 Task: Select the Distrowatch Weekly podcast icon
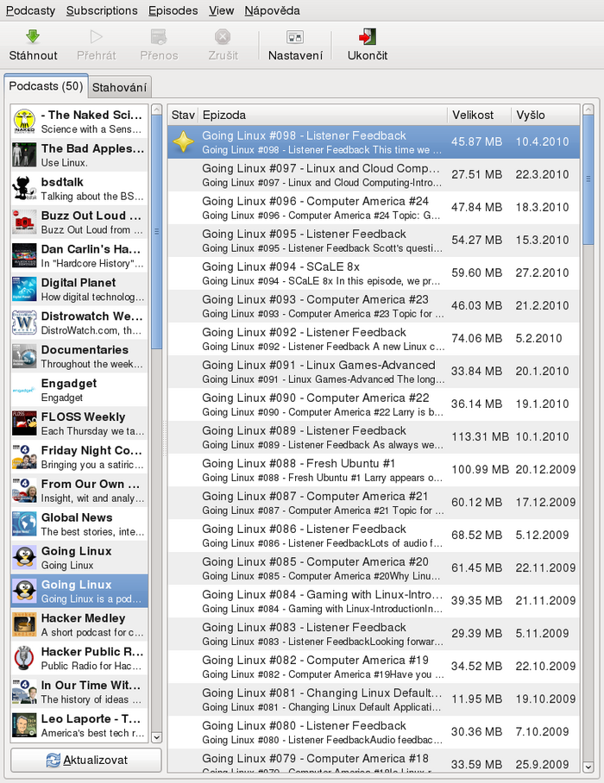[24, 323]
